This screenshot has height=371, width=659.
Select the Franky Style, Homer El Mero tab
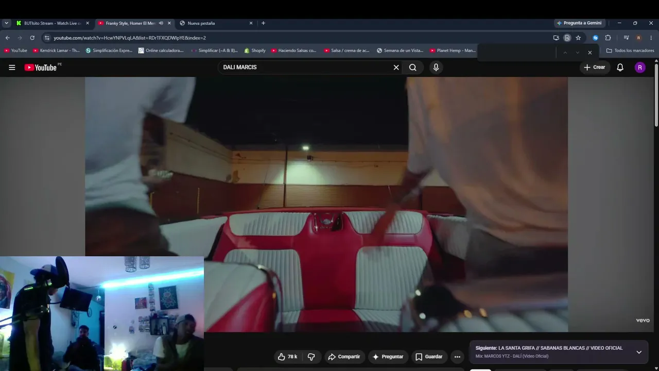(134, 23)
